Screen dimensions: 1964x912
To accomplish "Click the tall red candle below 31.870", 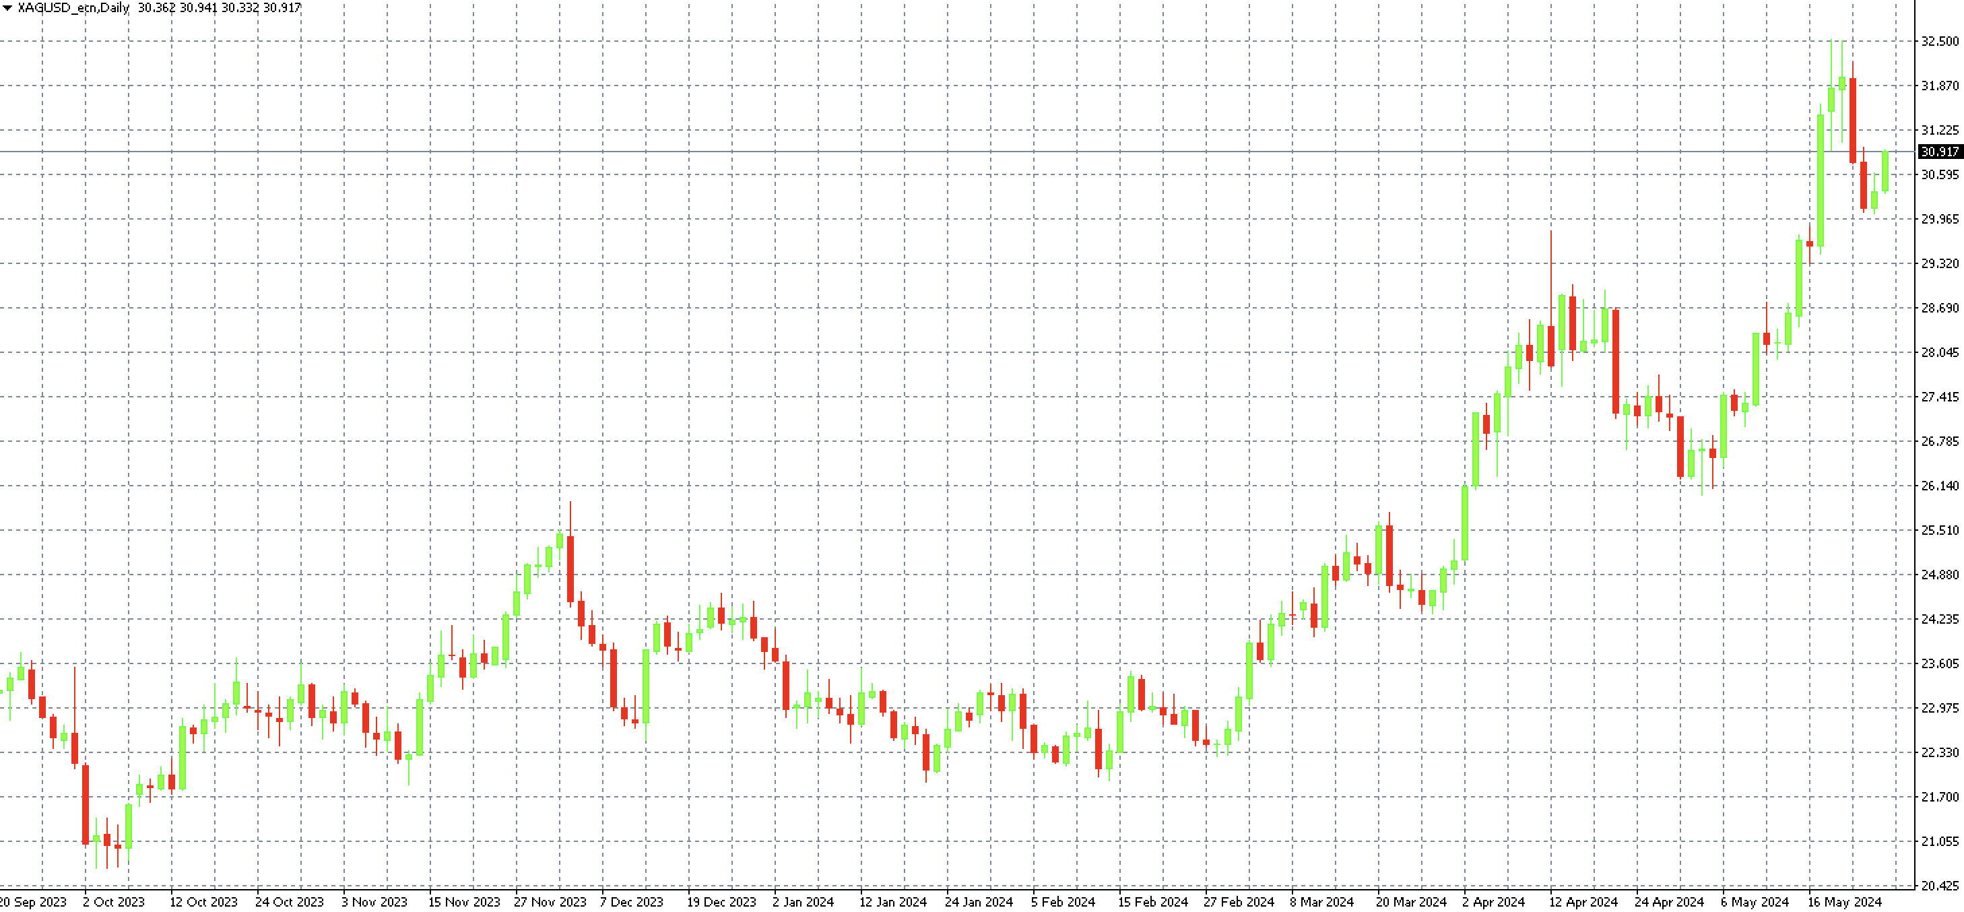I will (x=1853, y=120).
